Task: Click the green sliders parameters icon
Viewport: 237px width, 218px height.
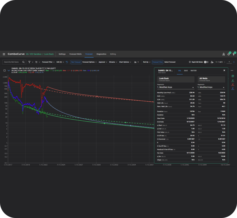Action: click(x=233, y=76)
